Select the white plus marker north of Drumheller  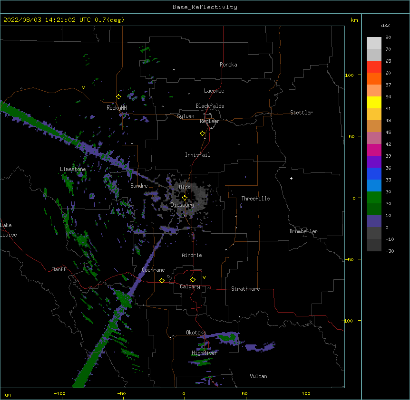tap(291, 178)
